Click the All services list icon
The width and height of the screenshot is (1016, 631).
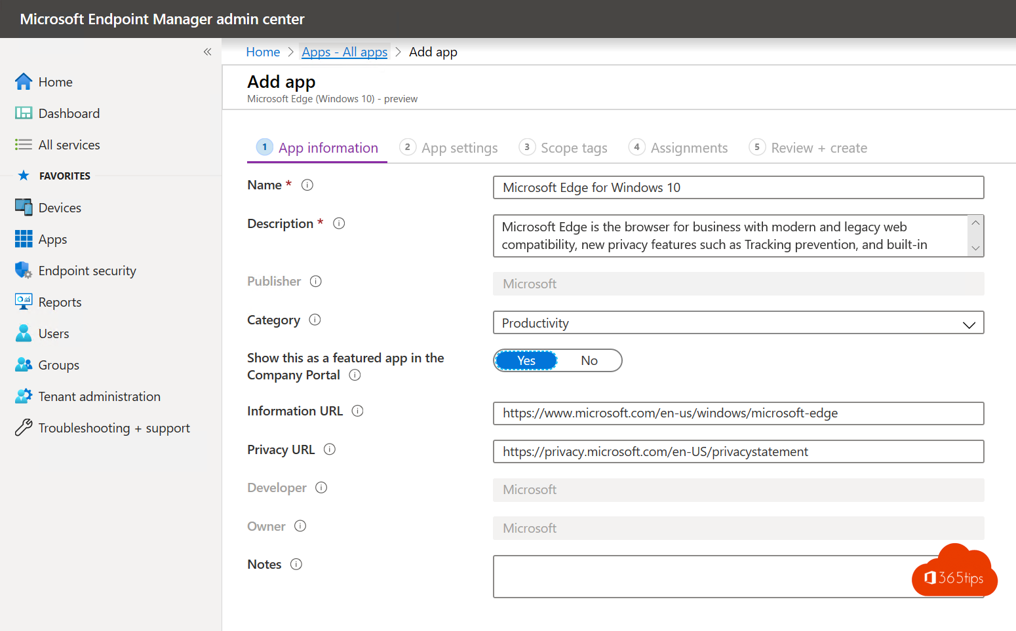(24, 144)
